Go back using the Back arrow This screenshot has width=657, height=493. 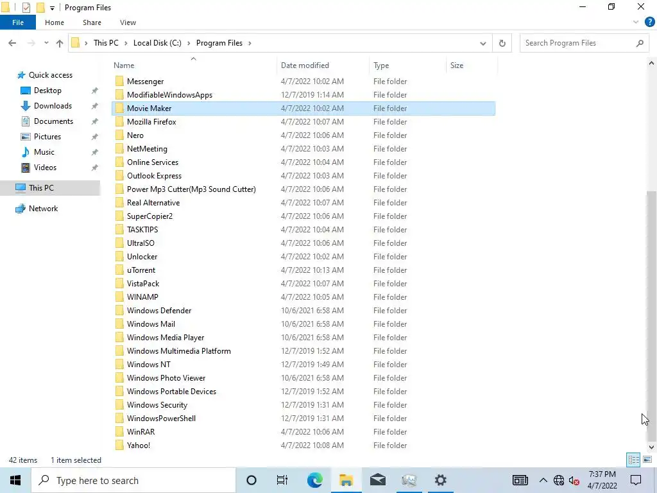(12, 43)
